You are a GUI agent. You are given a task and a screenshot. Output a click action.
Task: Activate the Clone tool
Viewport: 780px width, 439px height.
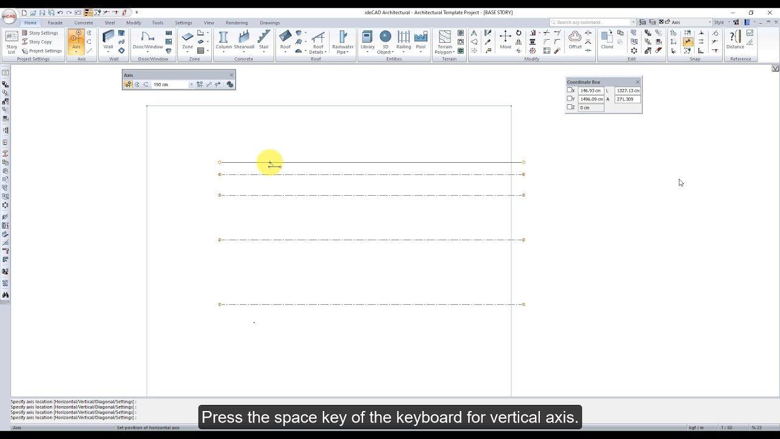point(608,39)
